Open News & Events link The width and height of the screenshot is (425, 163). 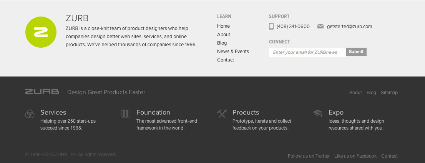tap(233, 51)
